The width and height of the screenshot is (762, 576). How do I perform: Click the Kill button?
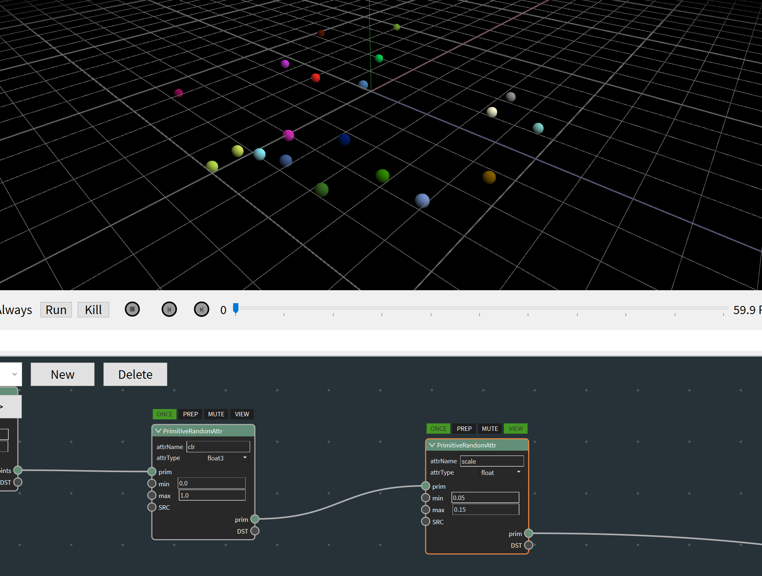tap(93, 310)
